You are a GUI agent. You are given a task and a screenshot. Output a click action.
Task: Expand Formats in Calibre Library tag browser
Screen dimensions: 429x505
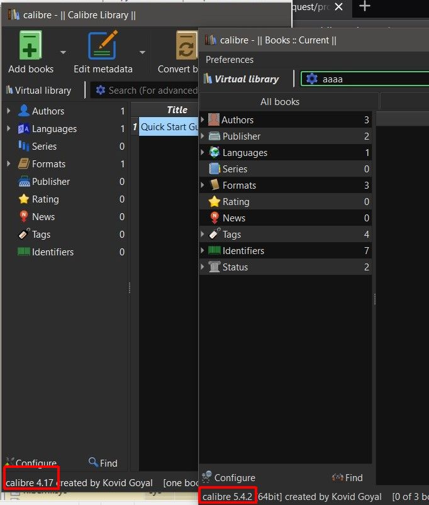[x=9, y=164]
